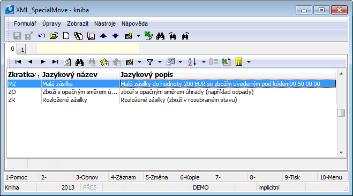
Task: Click the Jazykový název column header
Action: 80,75
